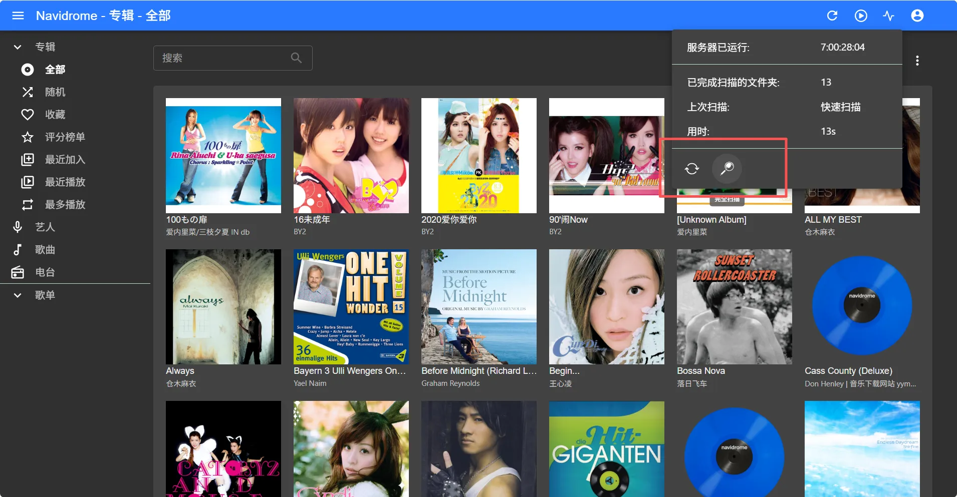Open the user account menu

tap(917, 16)
